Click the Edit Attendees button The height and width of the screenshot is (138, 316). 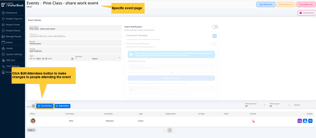pyautogui.click(x=45, y=106)
